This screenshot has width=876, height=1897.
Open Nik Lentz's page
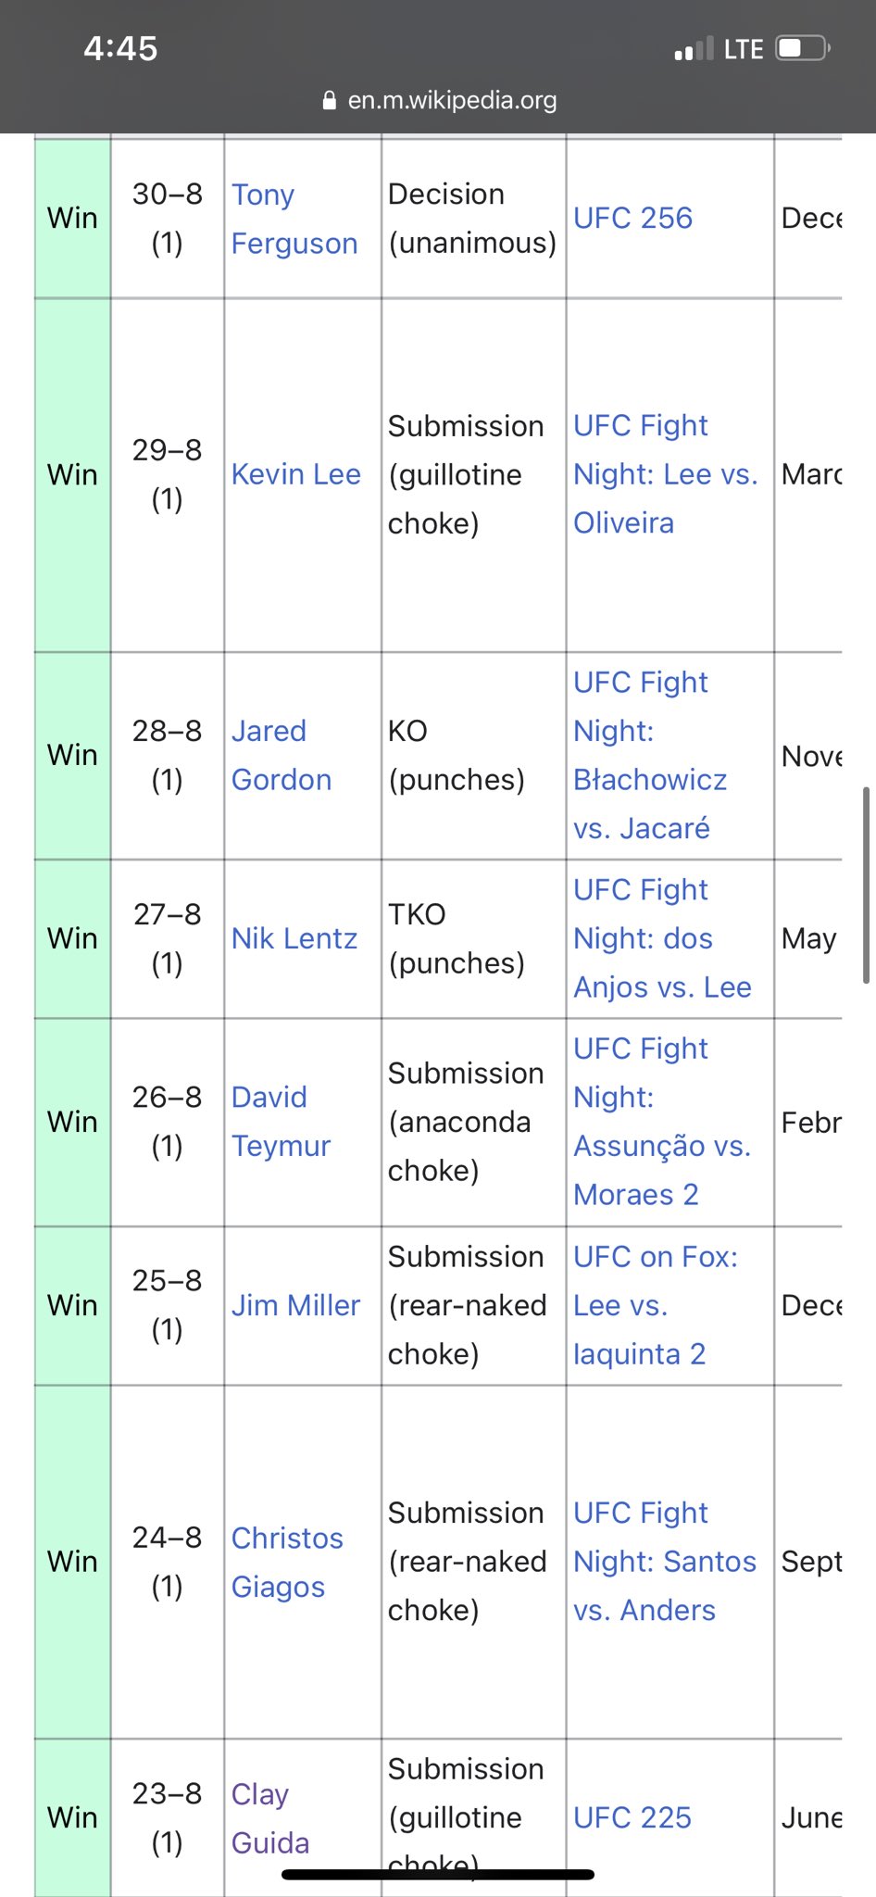(x=294, y=938)
